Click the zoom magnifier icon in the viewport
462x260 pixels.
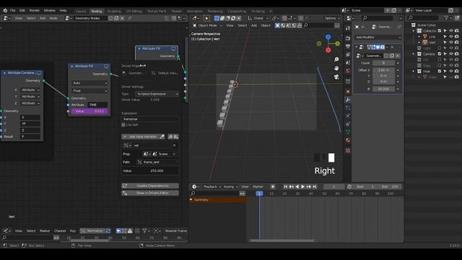pyautogui.click(x=336, y=59)
